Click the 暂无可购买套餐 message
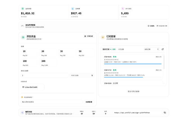 (x=134, y=91)
